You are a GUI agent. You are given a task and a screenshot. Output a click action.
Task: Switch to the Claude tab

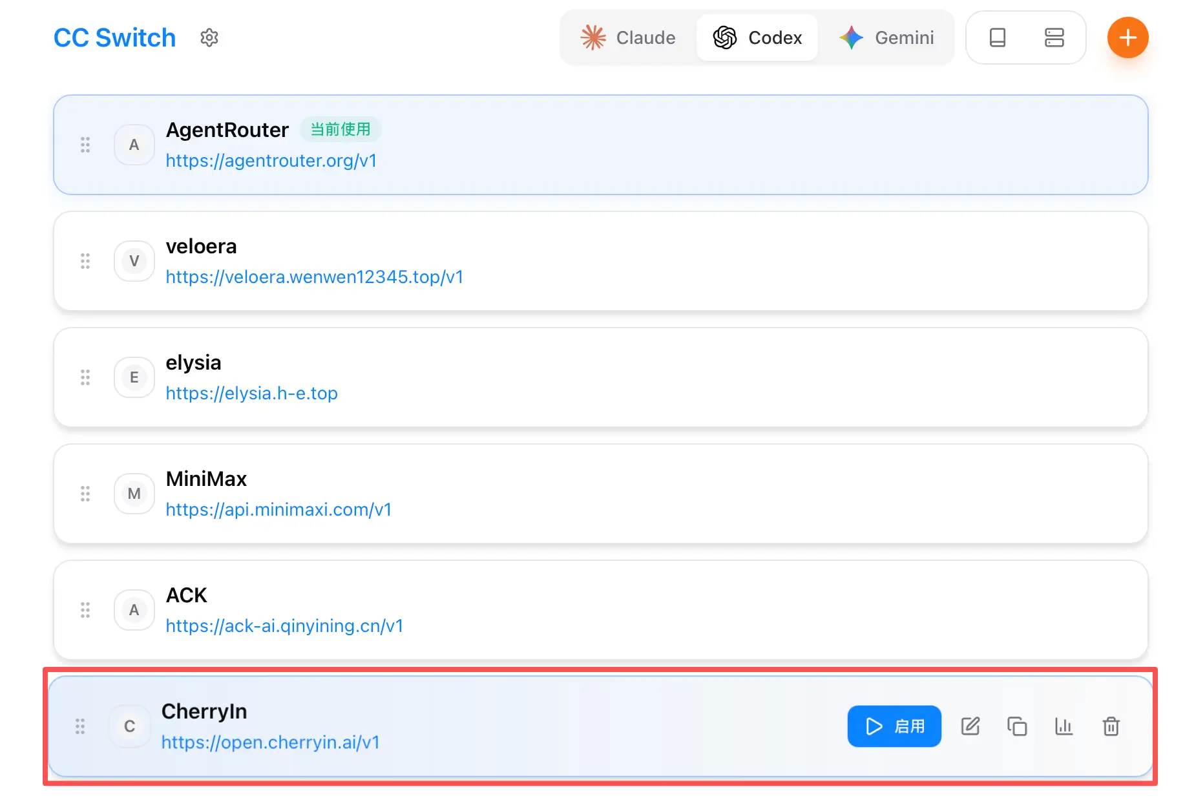point(628,38)
